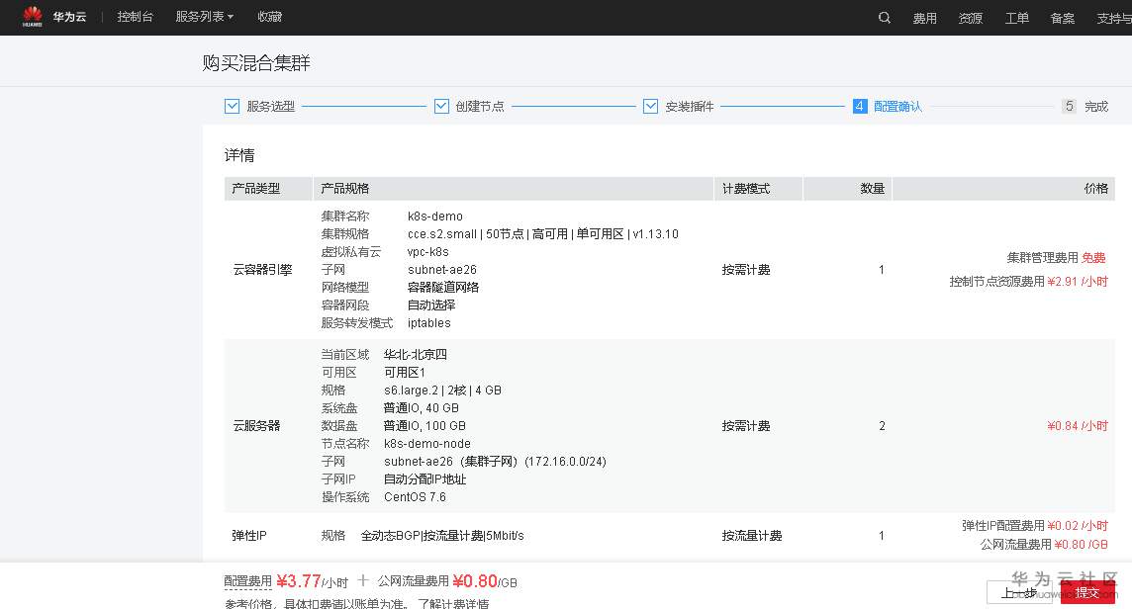Open 收藏 favorites menu
Image resolution: width=1132 pixels, height=609 pixels.
click(269, 17)
